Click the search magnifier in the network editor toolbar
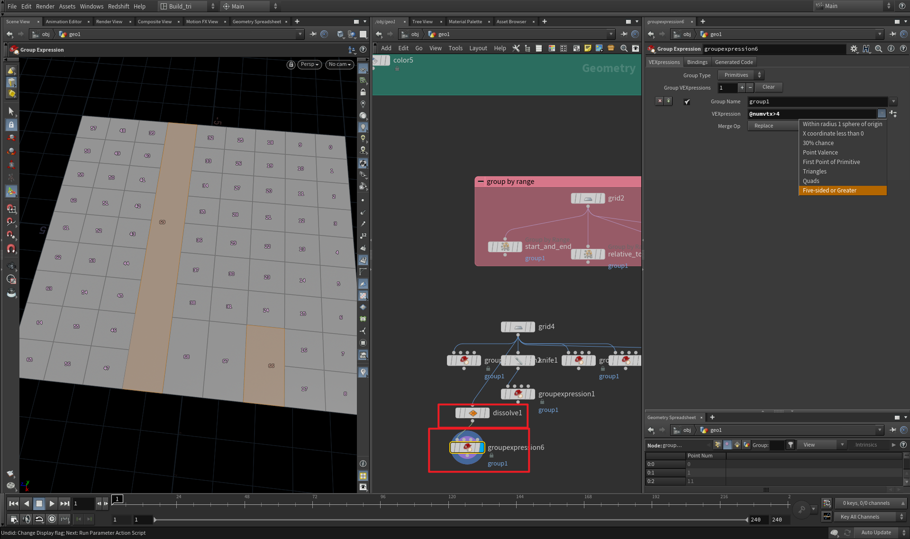Viewport: 910px width, 539px height. (x=624, y=48)
